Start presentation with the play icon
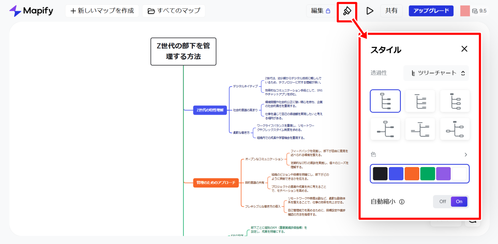498x244 pixels. point(370,11)
